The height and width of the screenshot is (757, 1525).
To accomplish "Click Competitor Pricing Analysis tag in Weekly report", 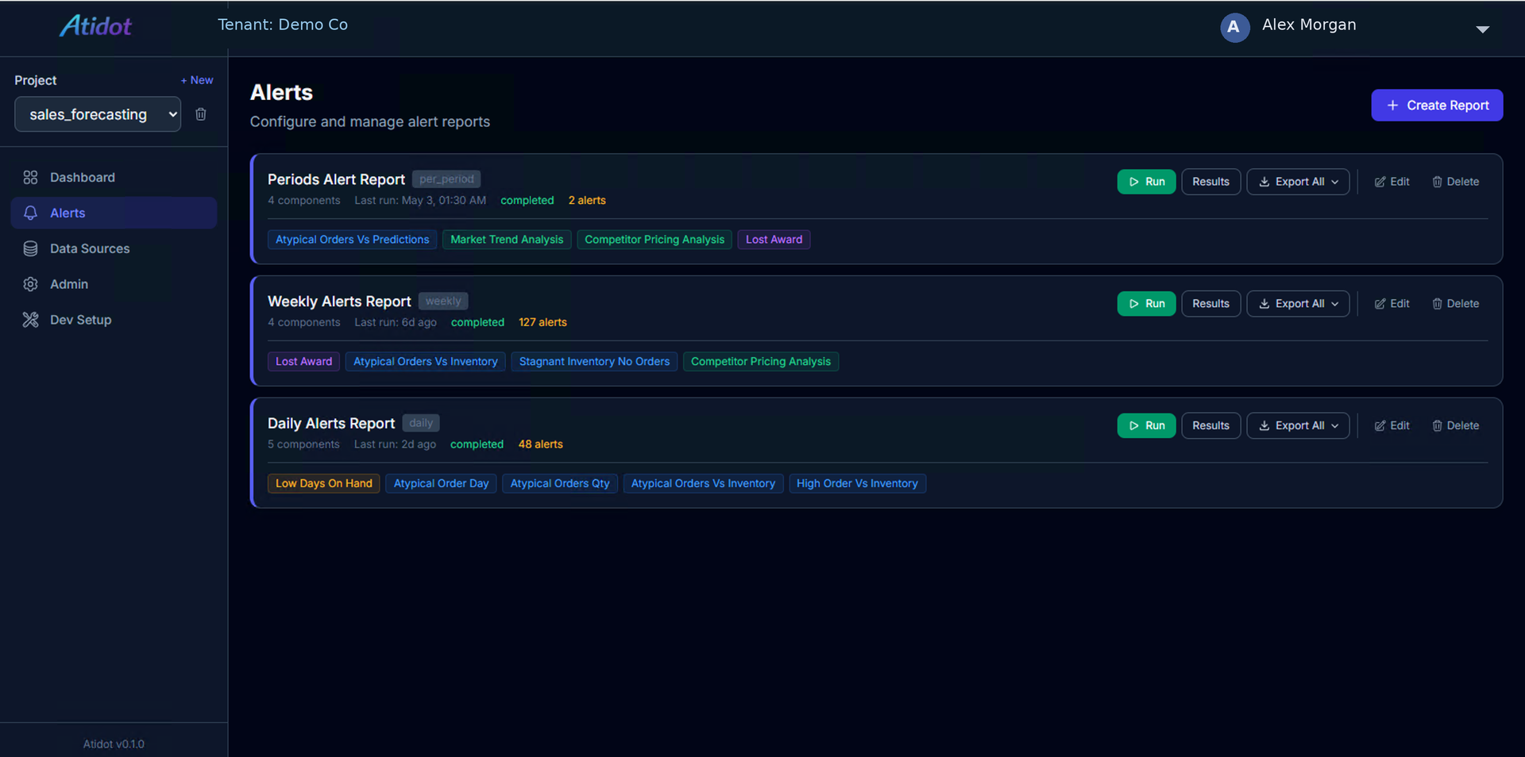I will pyautogui.click(x=761, y=362).
